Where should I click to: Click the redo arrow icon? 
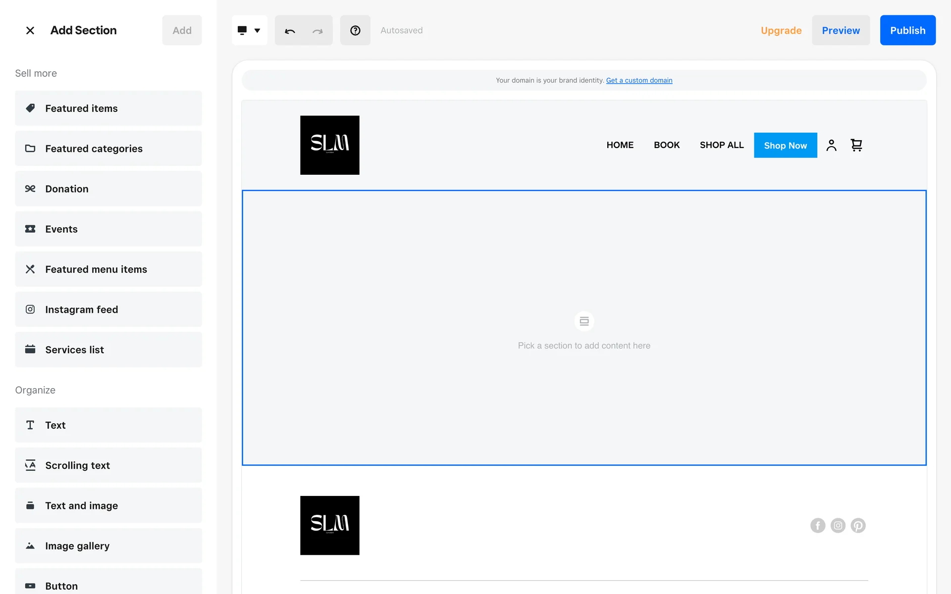point(317,31)
